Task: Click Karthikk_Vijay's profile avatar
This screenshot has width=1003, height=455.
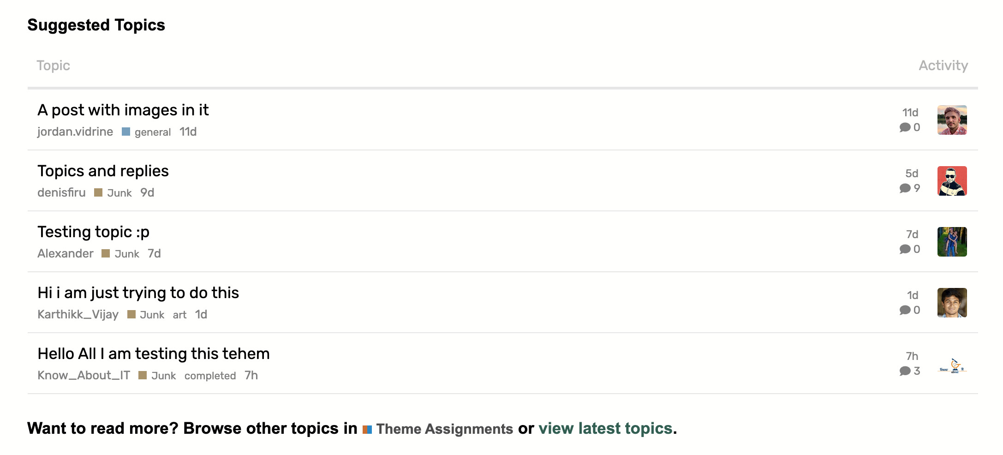Action: [x=952, y=303]
